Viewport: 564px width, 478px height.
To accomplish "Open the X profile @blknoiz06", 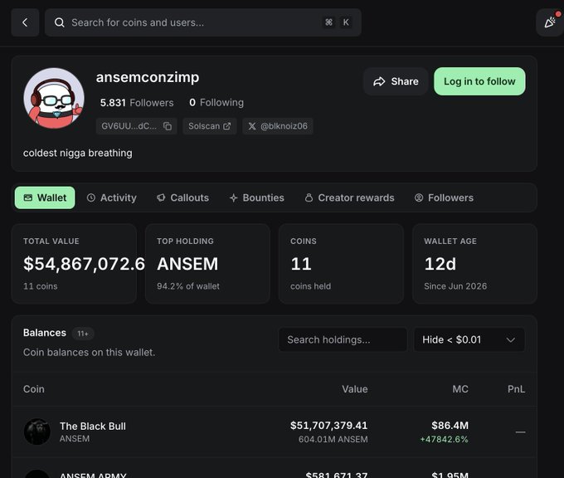I will [x=278, y=126].
